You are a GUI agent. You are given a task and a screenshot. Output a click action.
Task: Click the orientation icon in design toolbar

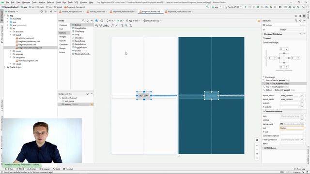(102, 20)
